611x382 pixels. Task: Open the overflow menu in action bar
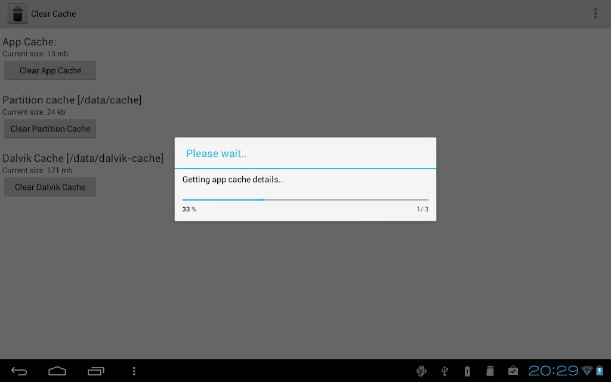(595, 14)
